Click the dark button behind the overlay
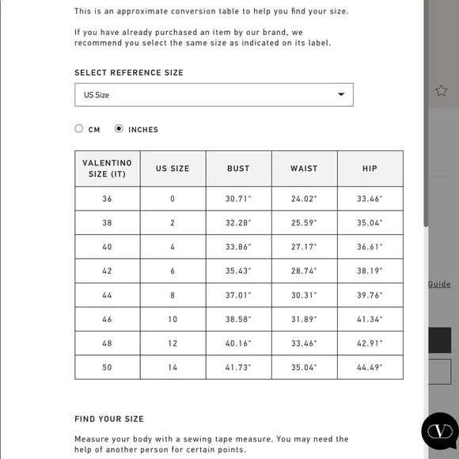The image size is (459, 459). [x=440, y=340]
